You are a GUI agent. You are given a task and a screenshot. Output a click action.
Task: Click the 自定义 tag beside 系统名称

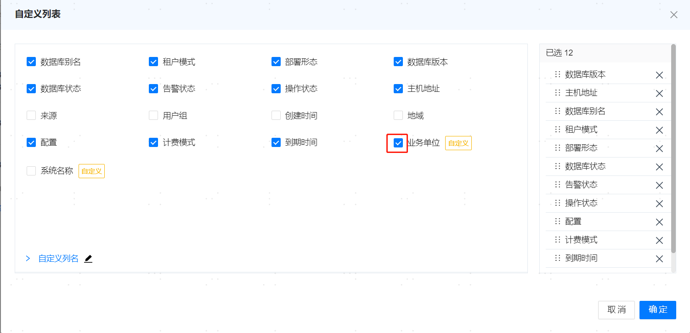click(91, 170)
